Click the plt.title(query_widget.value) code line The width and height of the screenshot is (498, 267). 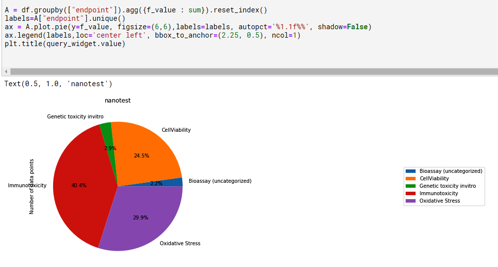(65, 44)
